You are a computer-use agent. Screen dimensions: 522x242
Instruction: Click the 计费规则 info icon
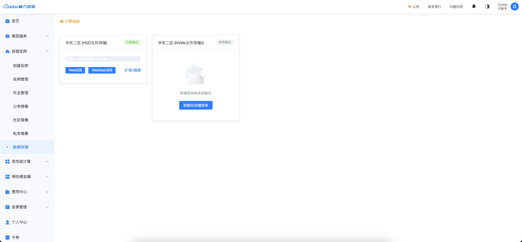click(62, 21)
